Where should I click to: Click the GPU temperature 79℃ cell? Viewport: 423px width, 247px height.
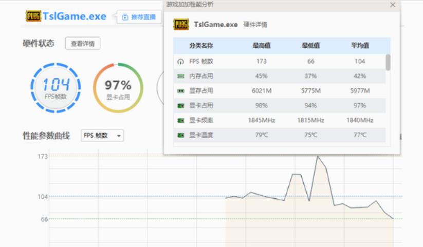click(262, 135)
